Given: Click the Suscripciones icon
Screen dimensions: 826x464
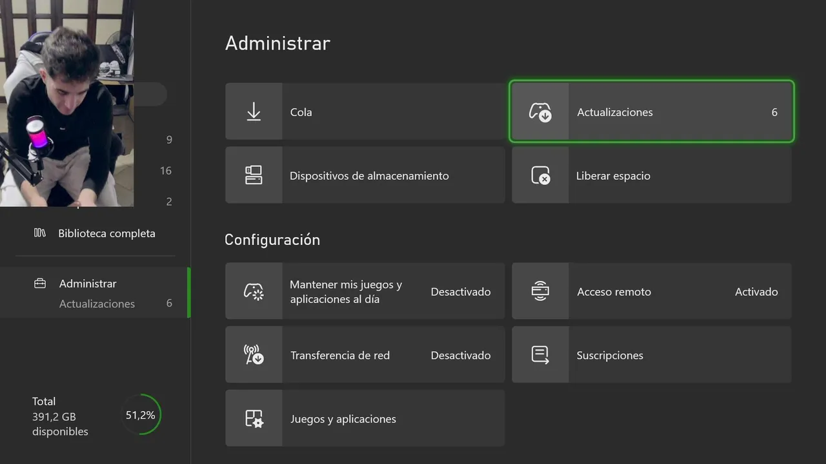Looking at the screenshot, I should coord(540,355).
